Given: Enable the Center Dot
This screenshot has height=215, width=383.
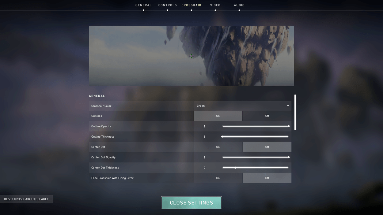Looking at the screenshot, I should 218,147.
